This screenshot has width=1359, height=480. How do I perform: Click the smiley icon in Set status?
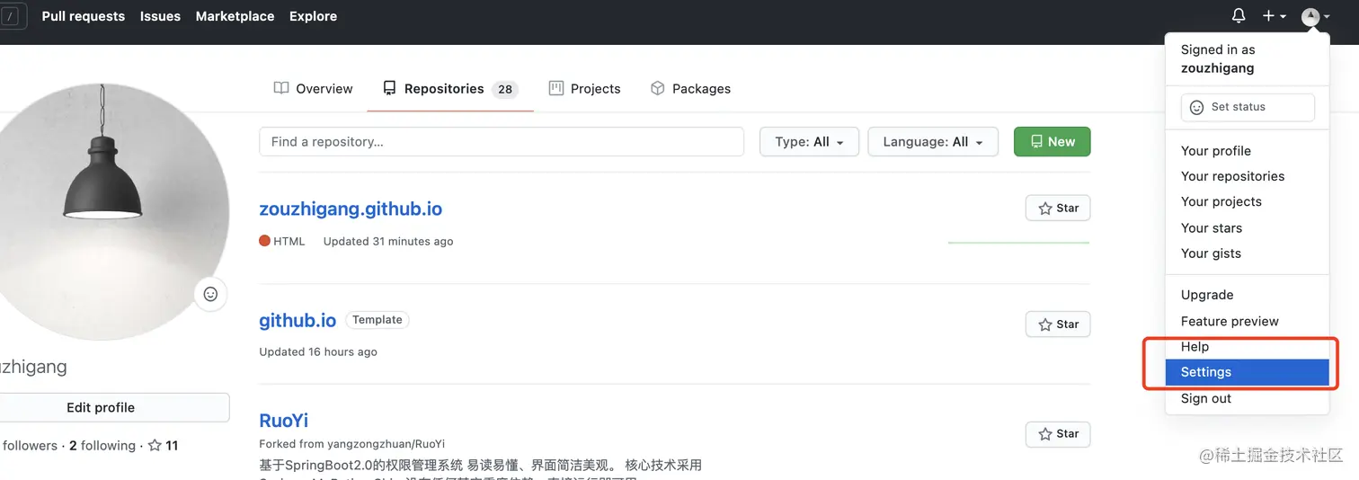point(1196,107)
